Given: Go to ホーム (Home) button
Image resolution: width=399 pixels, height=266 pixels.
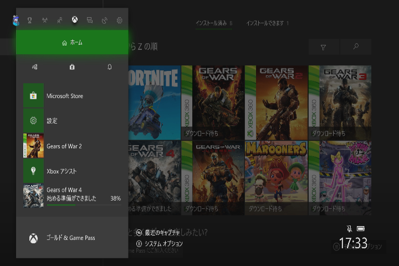Looking at the screenshot, I should [x=72, y=42].
